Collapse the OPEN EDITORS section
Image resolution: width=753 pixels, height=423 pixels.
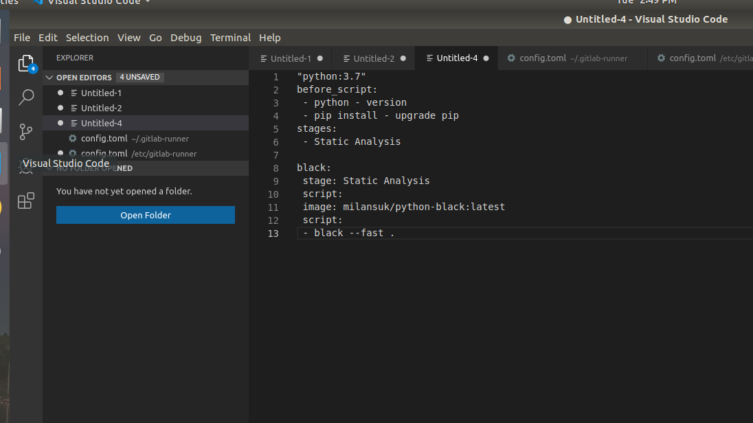tap(49, 77)
